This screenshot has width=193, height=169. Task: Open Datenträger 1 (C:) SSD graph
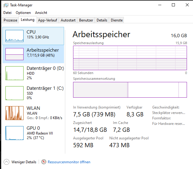pos(14,93)
